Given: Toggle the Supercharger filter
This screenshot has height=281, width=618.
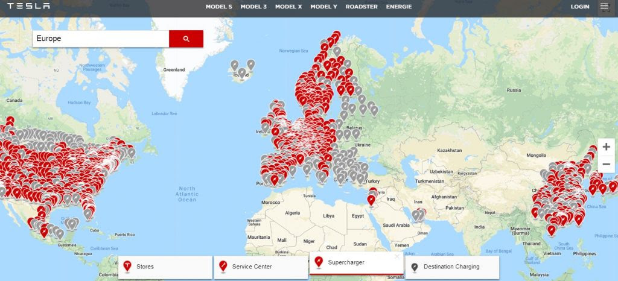Looking at the screenshot, I should click(x=356, y=263).
